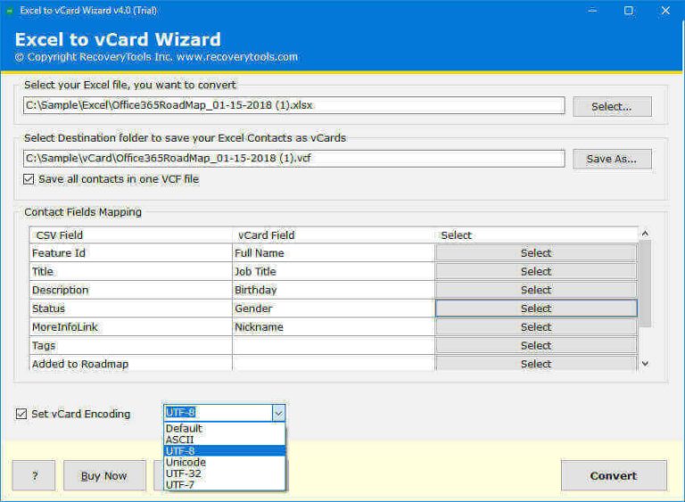Choose Default encoding option
The width and height of the screenshot is (685, 502).
[184, 428]
